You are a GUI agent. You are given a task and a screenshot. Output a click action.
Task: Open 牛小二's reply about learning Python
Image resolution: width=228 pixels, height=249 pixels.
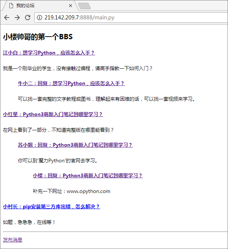(71, 83)
